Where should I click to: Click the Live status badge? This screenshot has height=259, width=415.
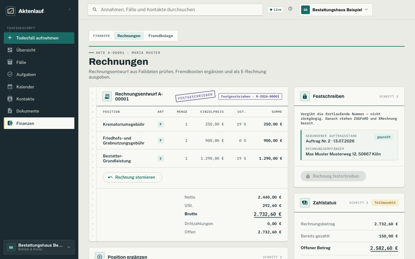(276, 9)
